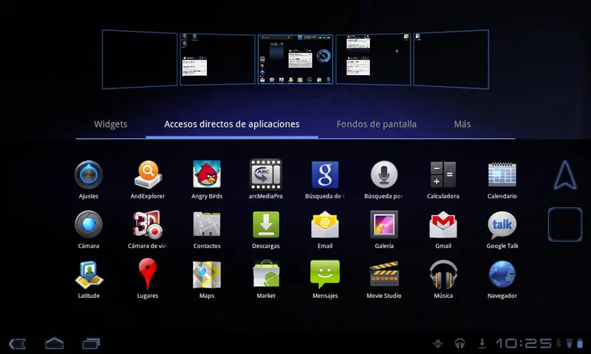This screenshot has height=354, width=591.
Task: Switch to the Widgets tab
Action: click(111, 124)
